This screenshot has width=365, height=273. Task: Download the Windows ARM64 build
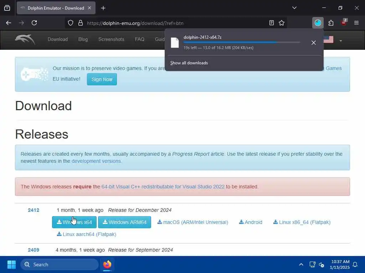[x=124, y=222]
